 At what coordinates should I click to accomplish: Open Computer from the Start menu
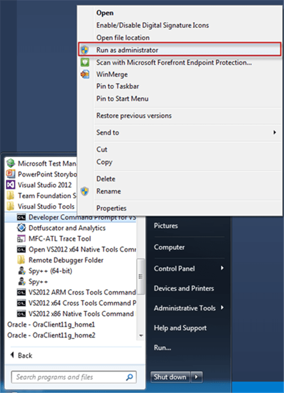[x=169, y=247]
